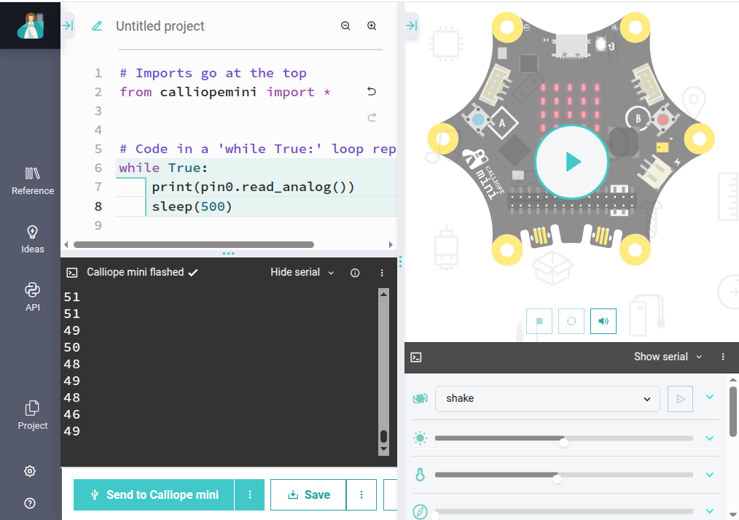Click the Calliope mini logo

click(x=30, y=26)
